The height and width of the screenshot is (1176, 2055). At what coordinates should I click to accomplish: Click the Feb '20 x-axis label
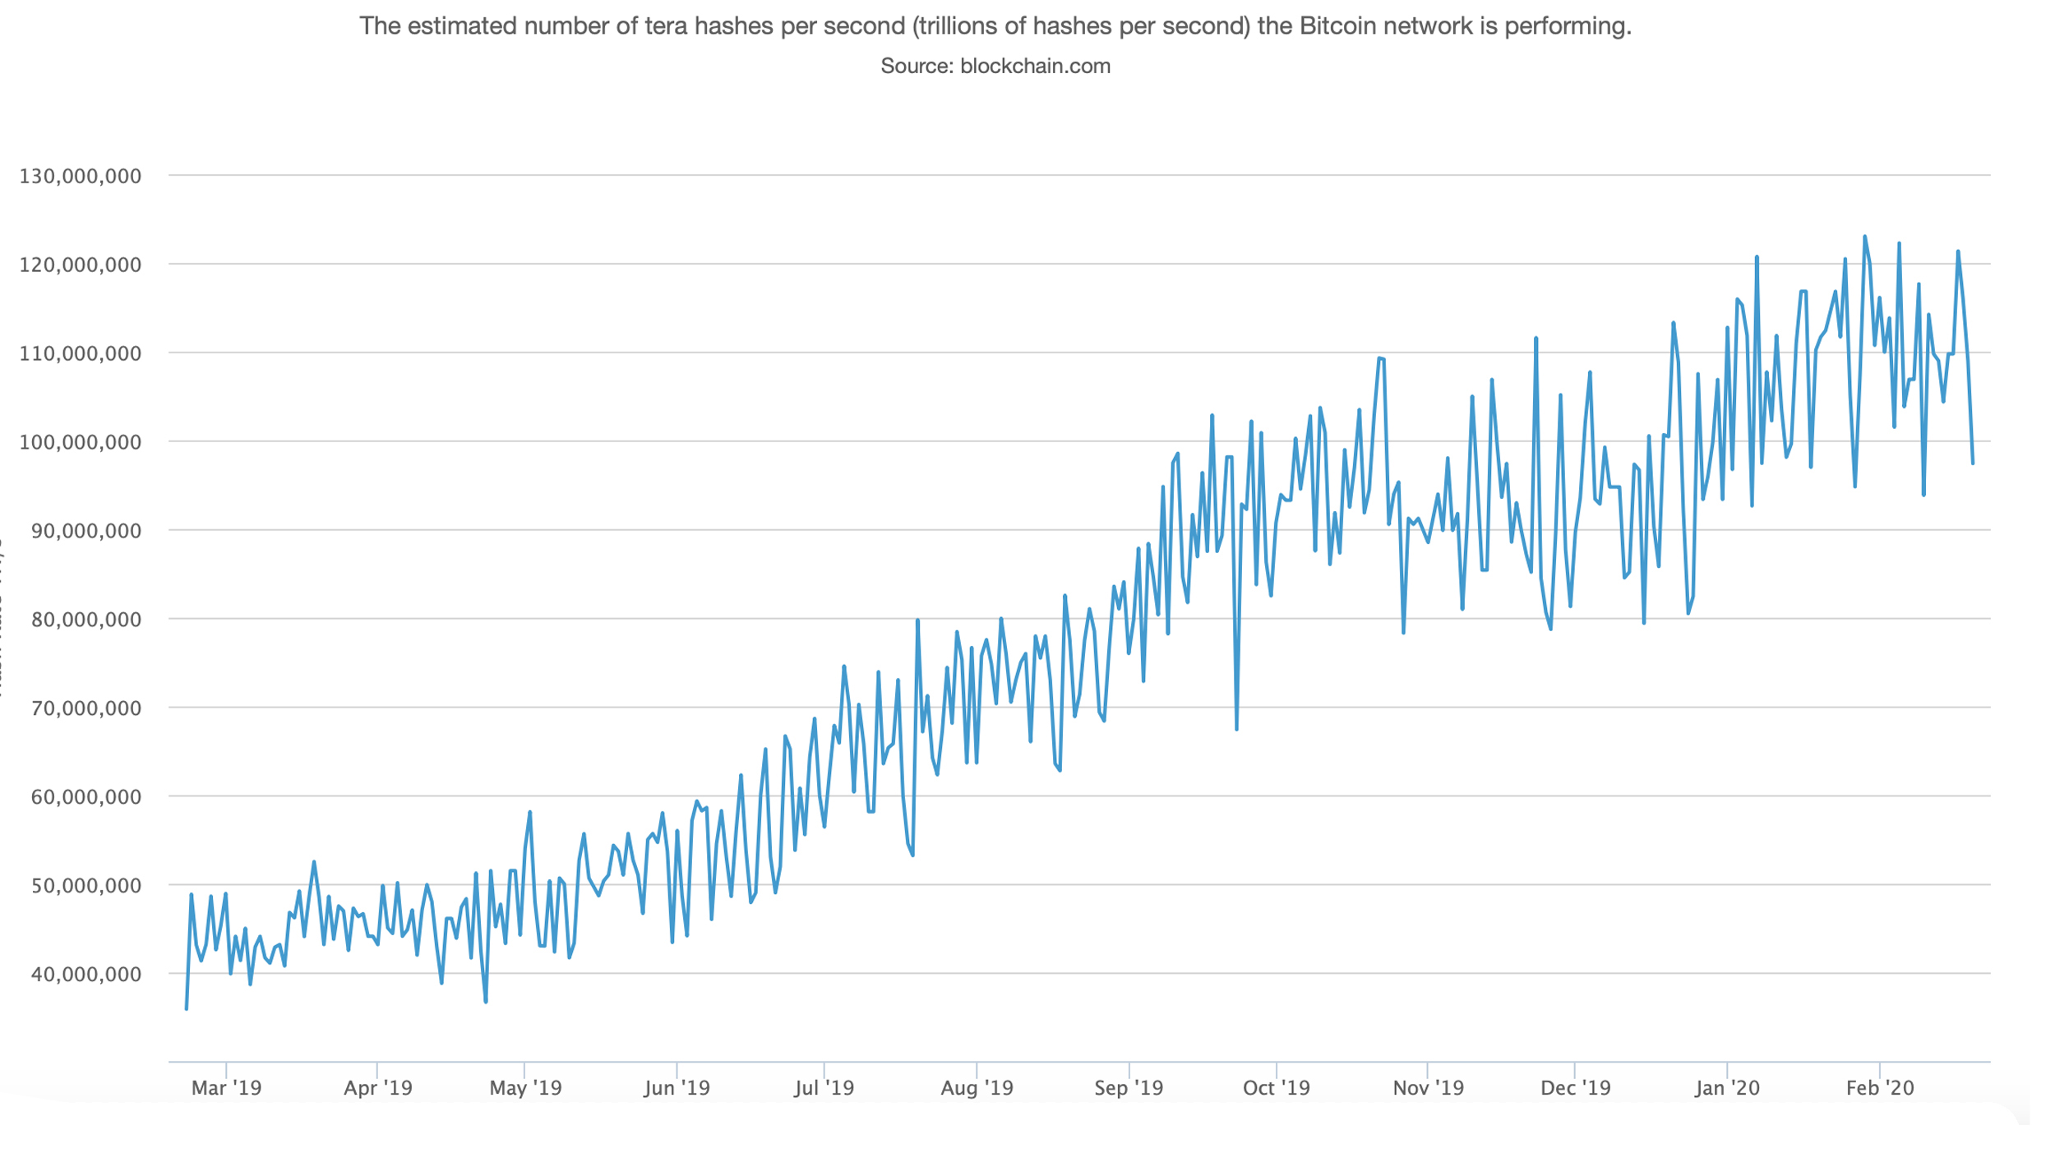(x=1880, y=1088)
